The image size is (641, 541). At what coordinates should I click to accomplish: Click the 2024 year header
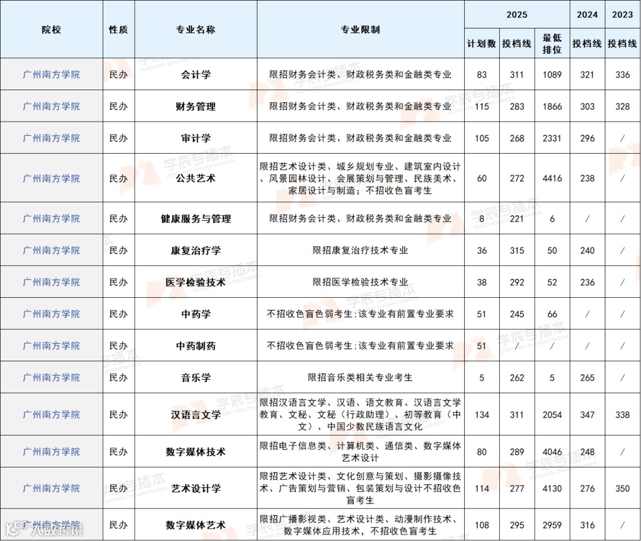588,15
